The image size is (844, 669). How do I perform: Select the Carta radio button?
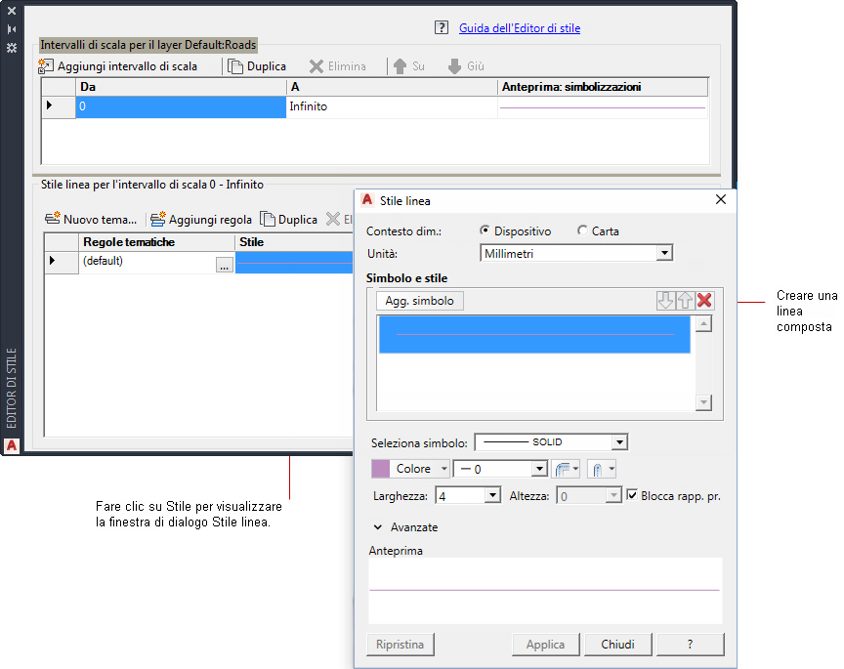[x=582, y=230]
